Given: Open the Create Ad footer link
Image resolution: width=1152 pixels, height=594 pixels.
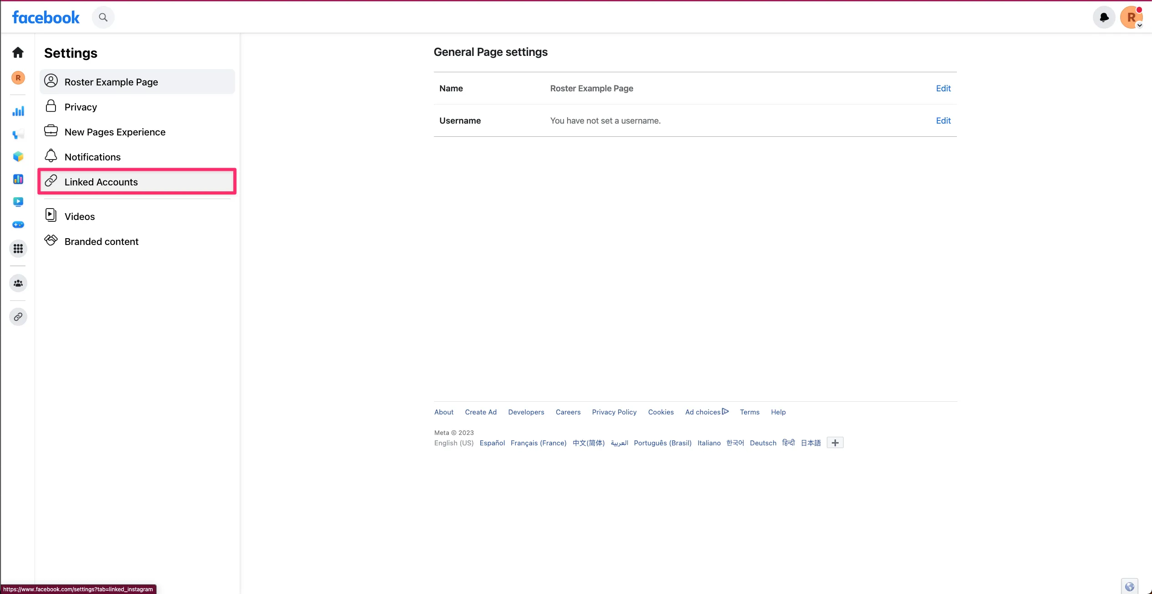Looking at the screenshot, I should coord(480,412).
